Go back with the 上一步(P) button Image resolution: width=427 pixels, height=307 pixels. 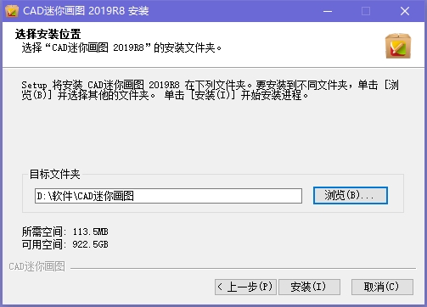245,287
